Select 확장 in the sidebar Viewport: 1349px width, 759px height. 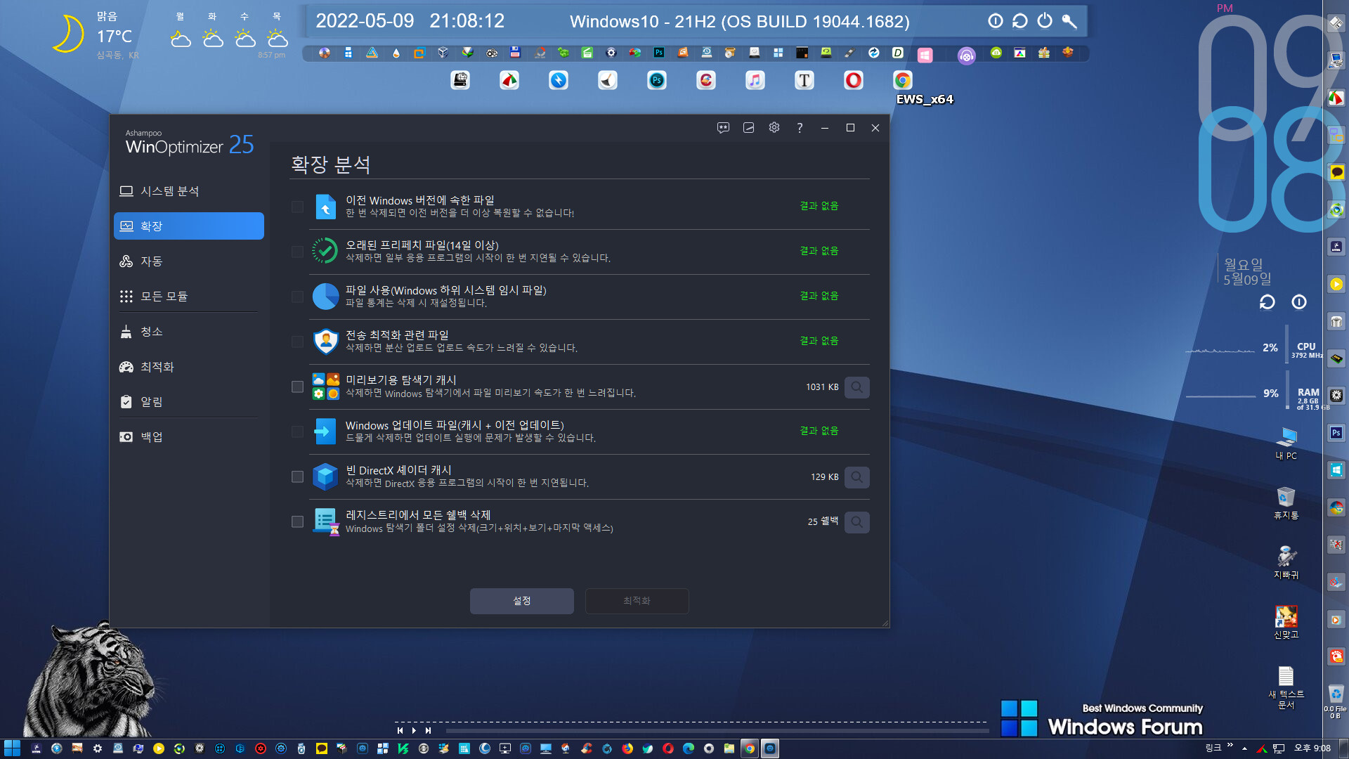click(x=189, y=226)
